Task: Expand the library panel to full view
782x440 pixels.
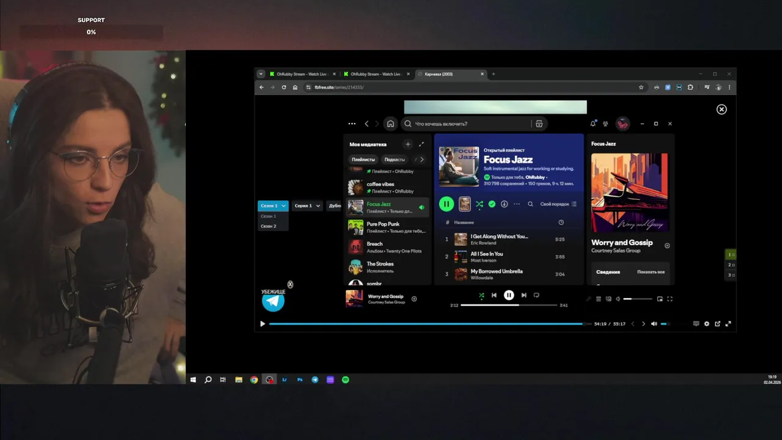Action: click(421, 144)
